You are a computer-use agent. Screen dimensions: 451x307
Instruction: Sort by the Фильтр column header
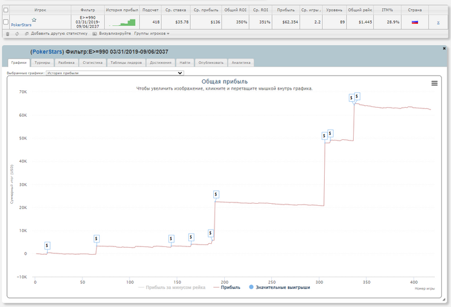pyautogui.click(x=88, y=10)
